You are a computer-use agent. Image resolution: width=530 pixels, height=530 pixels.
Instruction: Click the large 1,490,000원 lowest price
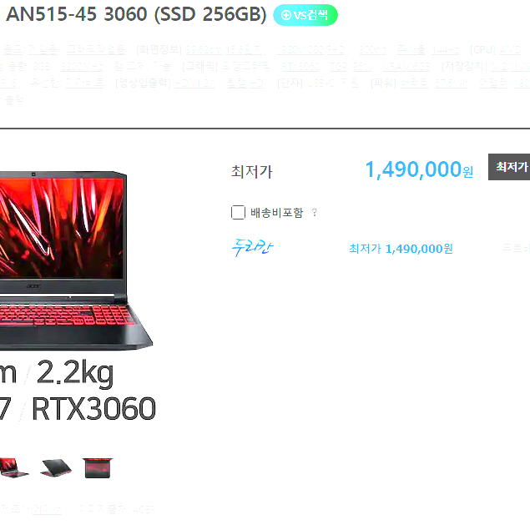[x=419, y=169]
